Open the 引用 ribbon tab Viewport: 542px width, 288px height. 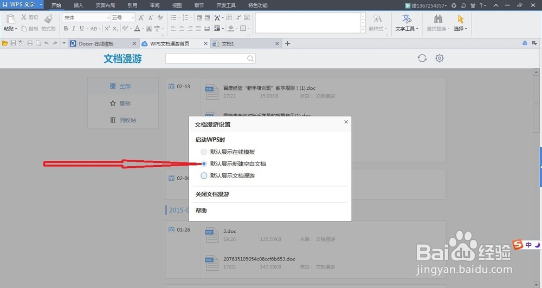[132, 5]
